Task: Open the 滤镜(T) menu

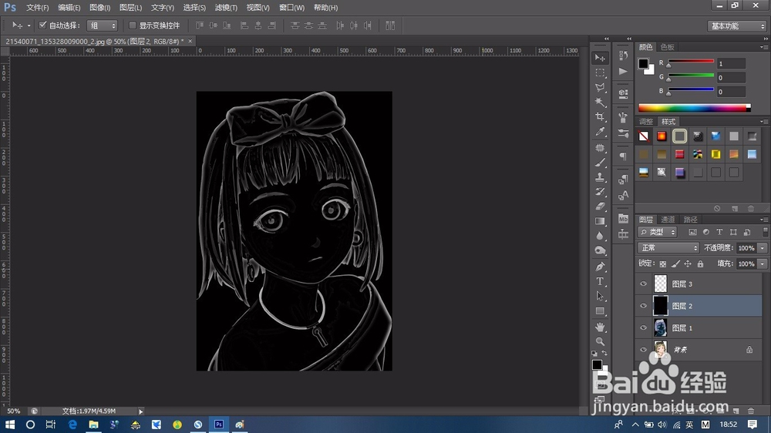Action: tap(226, 8)
